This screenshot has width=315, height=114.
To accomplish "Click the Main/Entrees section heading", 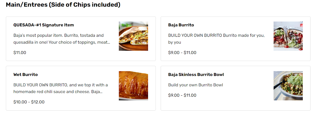I will [x=63, y=5].
